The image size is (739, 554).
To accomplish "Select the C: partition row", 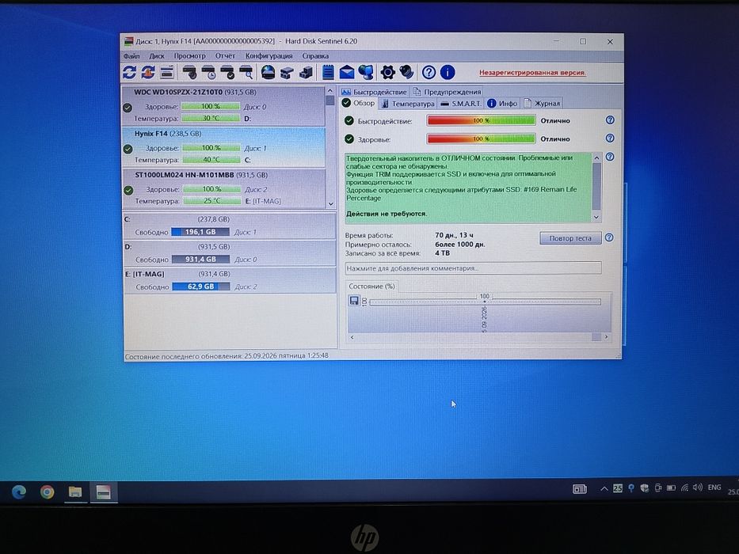I will click(x=230, y=226).
